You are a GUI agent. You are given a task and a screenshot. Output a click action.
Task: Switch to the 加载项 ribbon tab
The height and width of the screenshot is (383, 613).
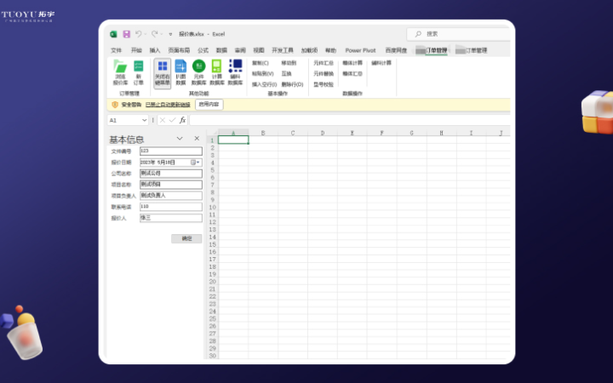click(x=309, y=50)
